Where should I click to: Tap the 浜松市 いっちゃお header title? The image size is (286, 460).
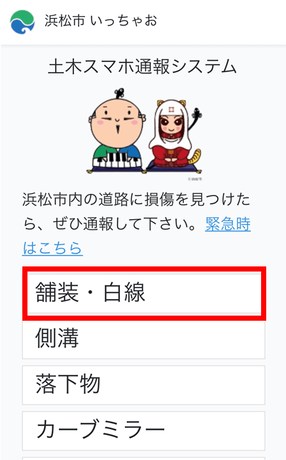(101, 21)
